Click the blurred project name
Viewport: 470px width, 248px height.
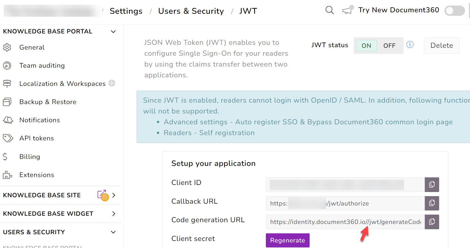pyautogui.click(x=53, y=11)
